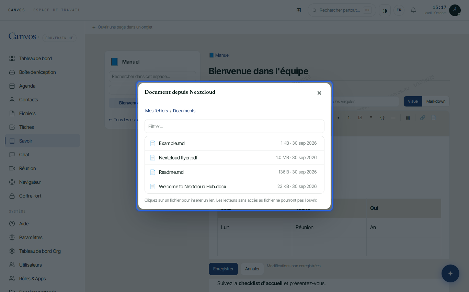The width and height of the screenshot is (469, 292).
Task: Open Réunion in sidebar
Action: point(42,168)
